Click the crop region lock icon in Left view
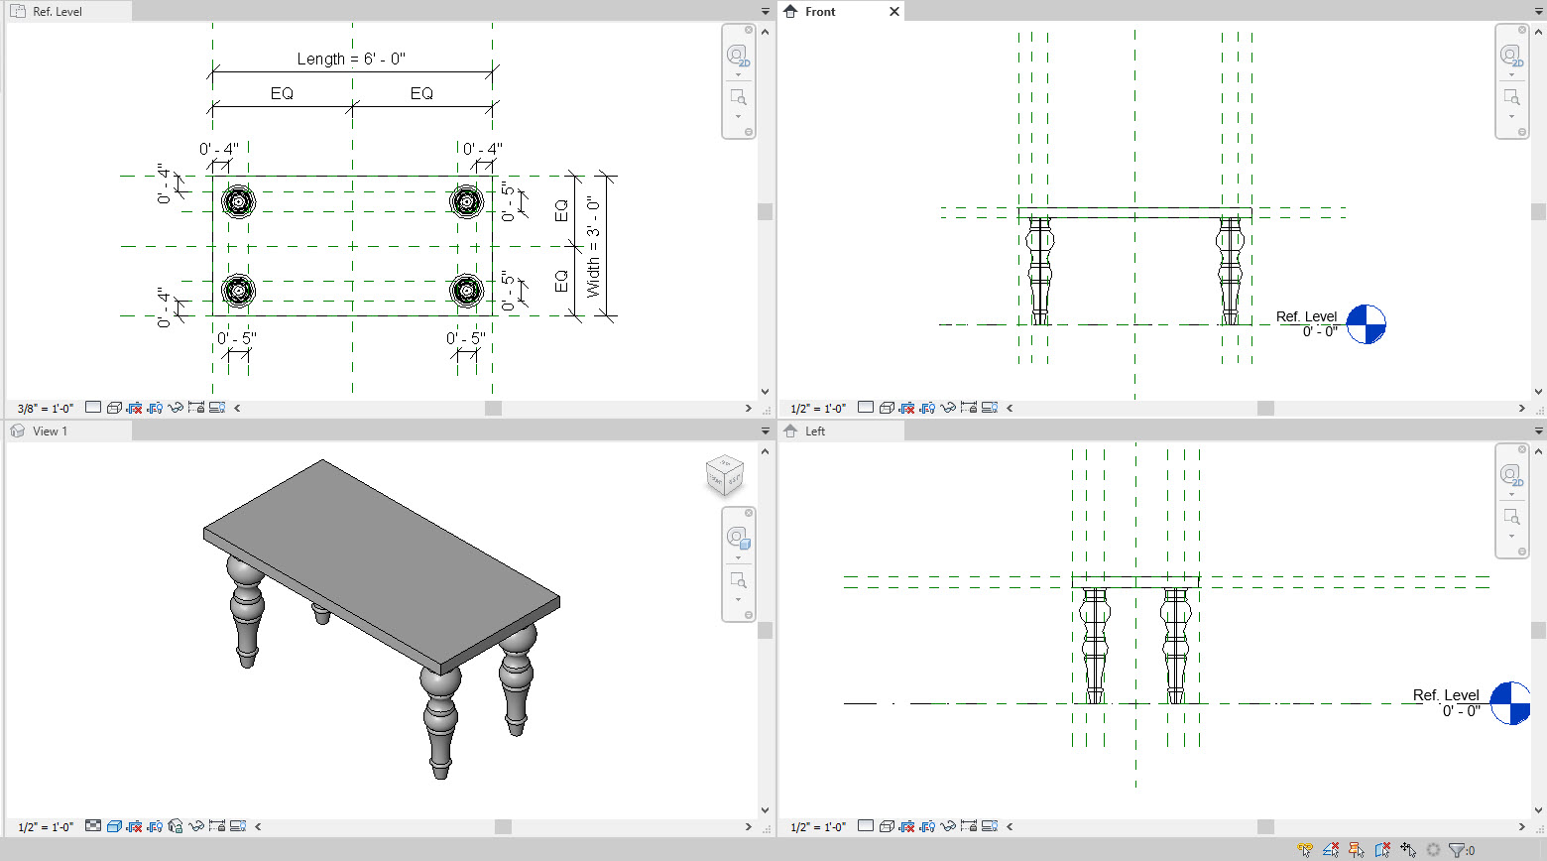This screenshot has width=1547, height=861. (967, 826)
